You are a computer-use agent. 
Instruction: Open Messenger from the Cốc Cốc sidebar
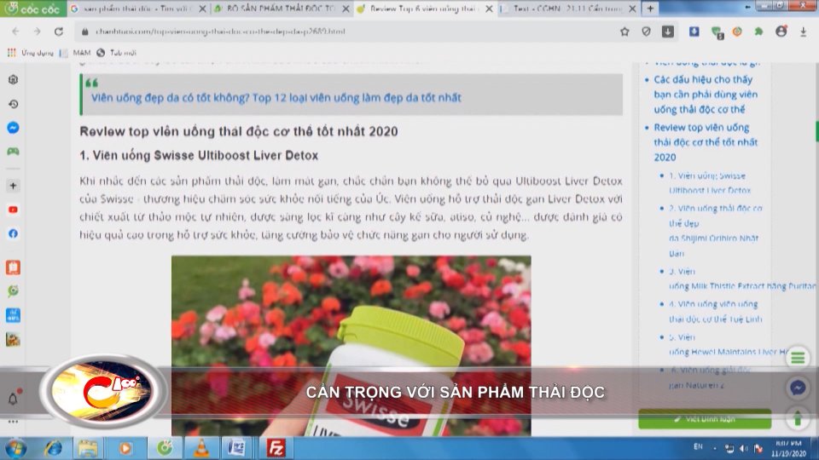14,128
